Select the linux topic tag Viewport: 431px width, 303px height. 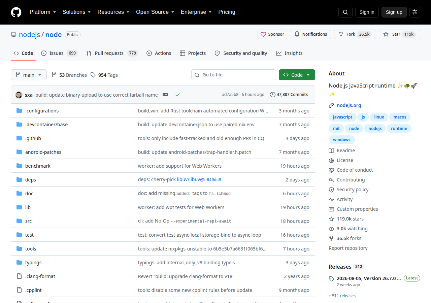[x=379, y=117]
